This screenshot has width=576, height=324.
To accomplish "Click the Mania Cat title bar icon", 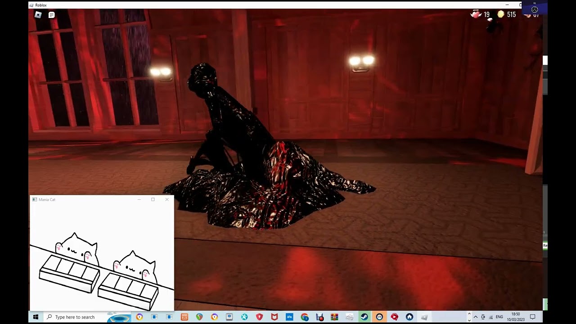I will [x=35, y=199].
